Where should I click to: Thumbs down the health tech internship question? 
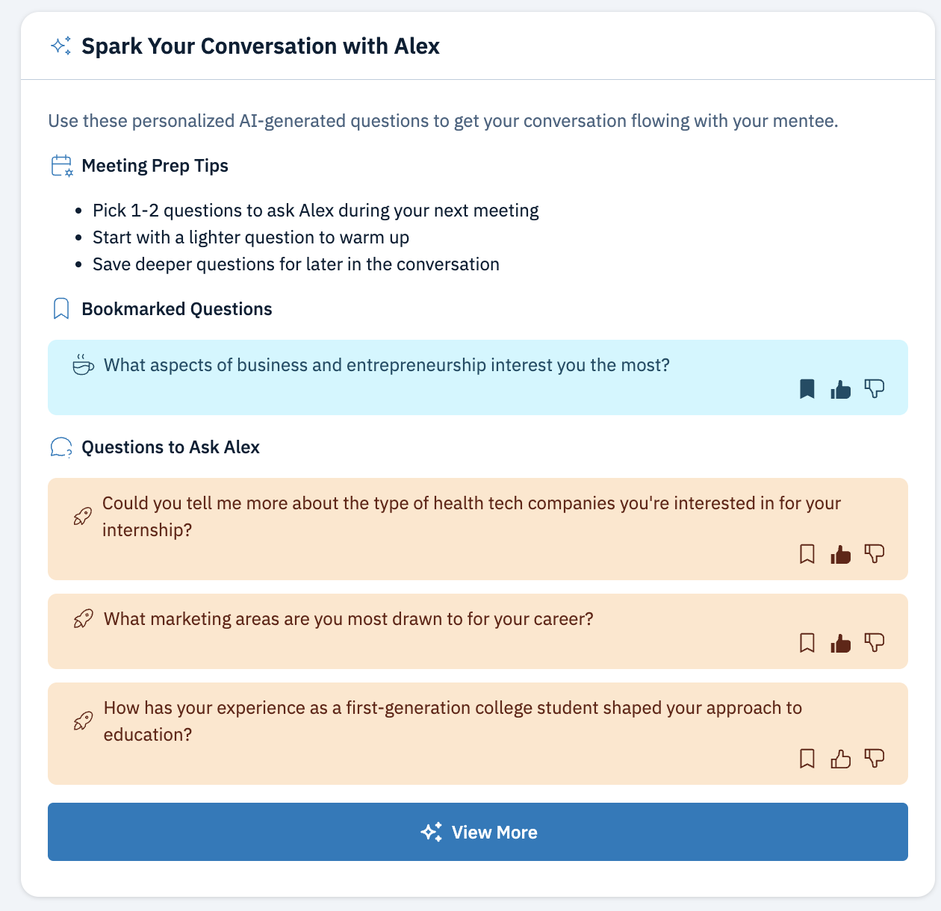pos(875,554)
